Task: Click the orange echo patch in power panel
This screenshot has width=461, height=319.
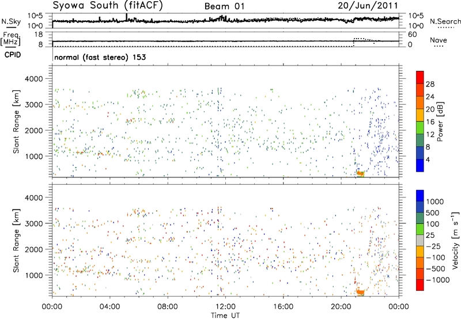Action: coord(361,173)
